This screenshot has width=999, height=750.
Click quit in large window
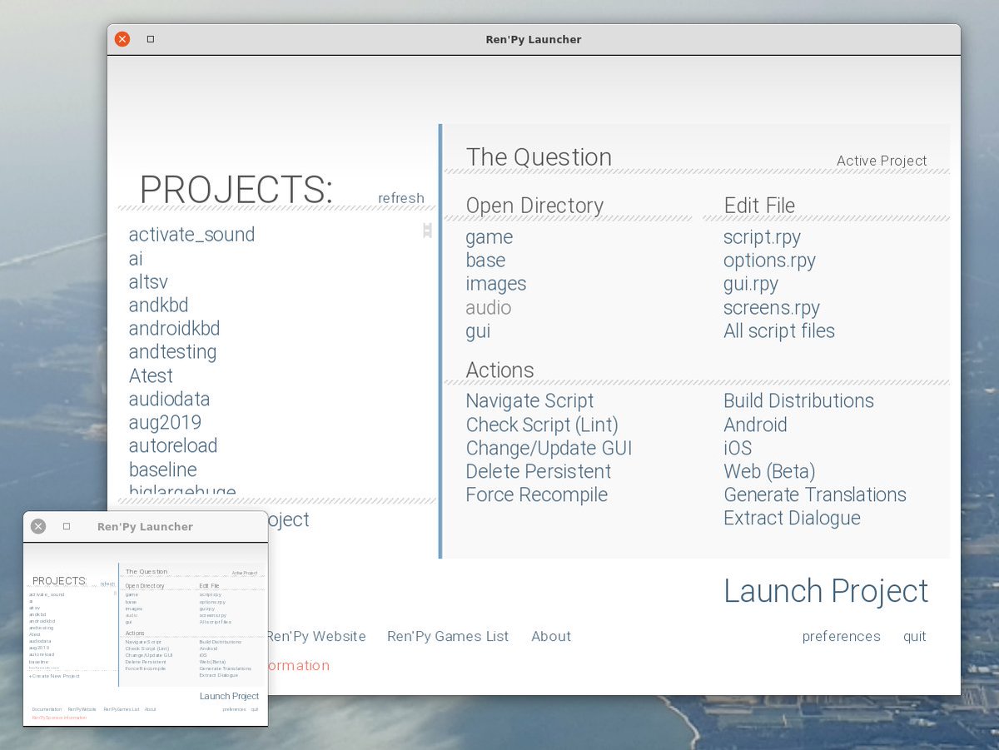[x=915, y=636]
